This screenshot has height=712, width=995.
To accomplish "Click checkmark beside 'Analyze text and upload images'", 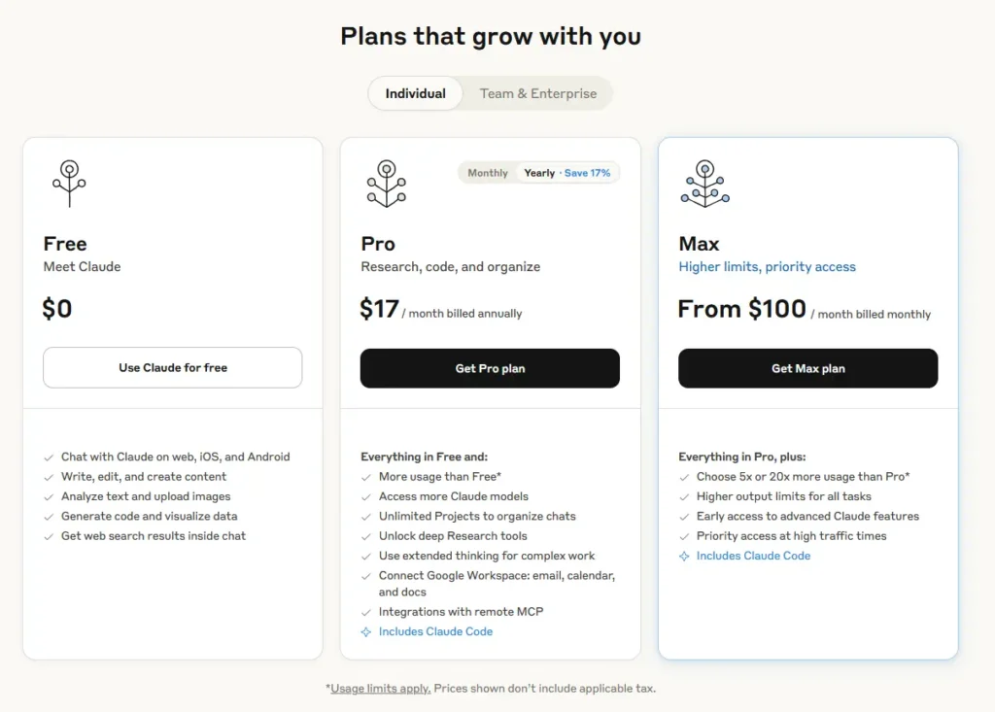I will pyautogui.click(x=49, y=496).
